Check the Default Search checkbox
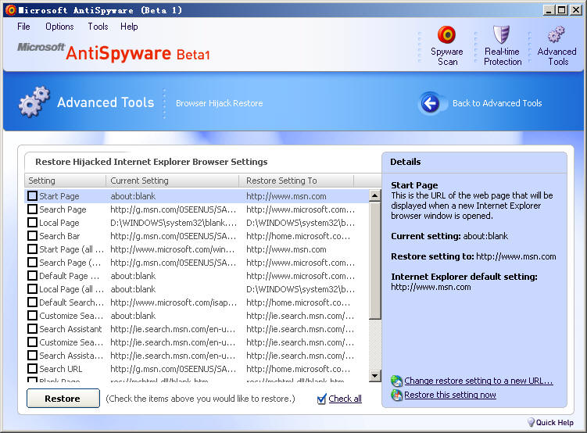Screen dimensions: 587x433 point(33,302)
